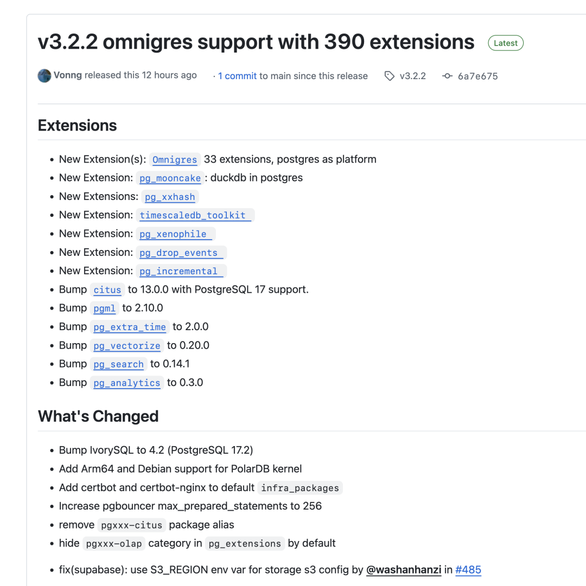Image resolution: width=586 pixels, height=586 pixels.
Task: Open the timescaledb_toolkit link
Action: click(x=193, y=215)
